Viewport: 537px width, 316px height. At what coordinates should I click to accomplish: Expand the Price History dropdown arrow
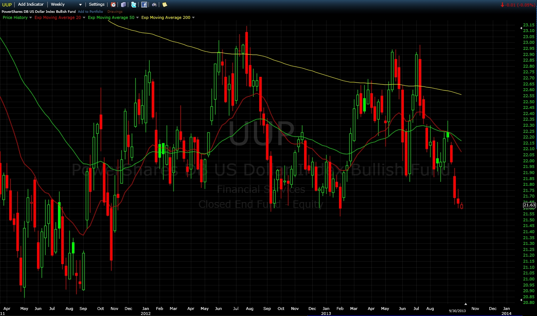(31, 17)
